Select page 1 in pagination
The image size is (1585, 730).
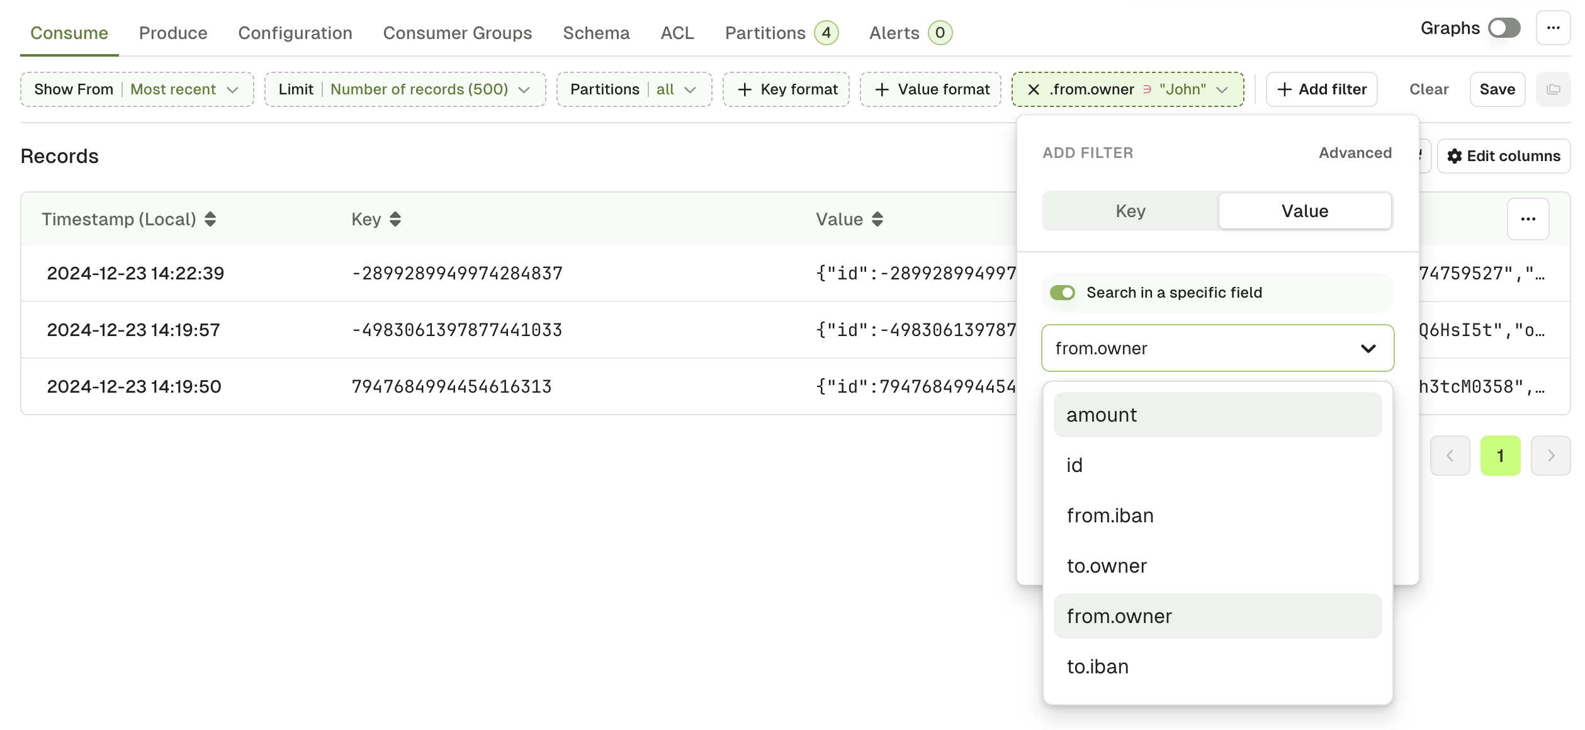1500,456
